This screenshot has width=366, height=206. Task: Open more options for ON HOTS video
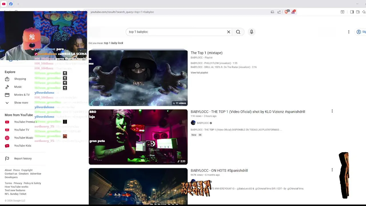332,170
